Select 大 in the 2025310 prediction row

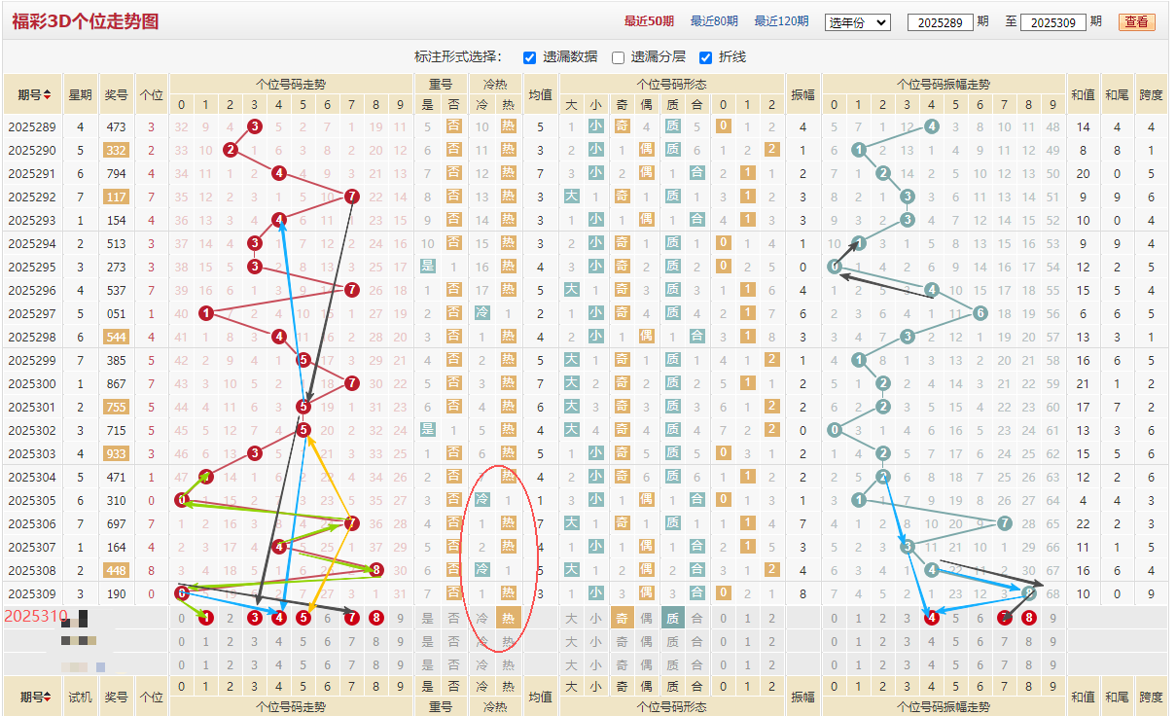[571, 617]
